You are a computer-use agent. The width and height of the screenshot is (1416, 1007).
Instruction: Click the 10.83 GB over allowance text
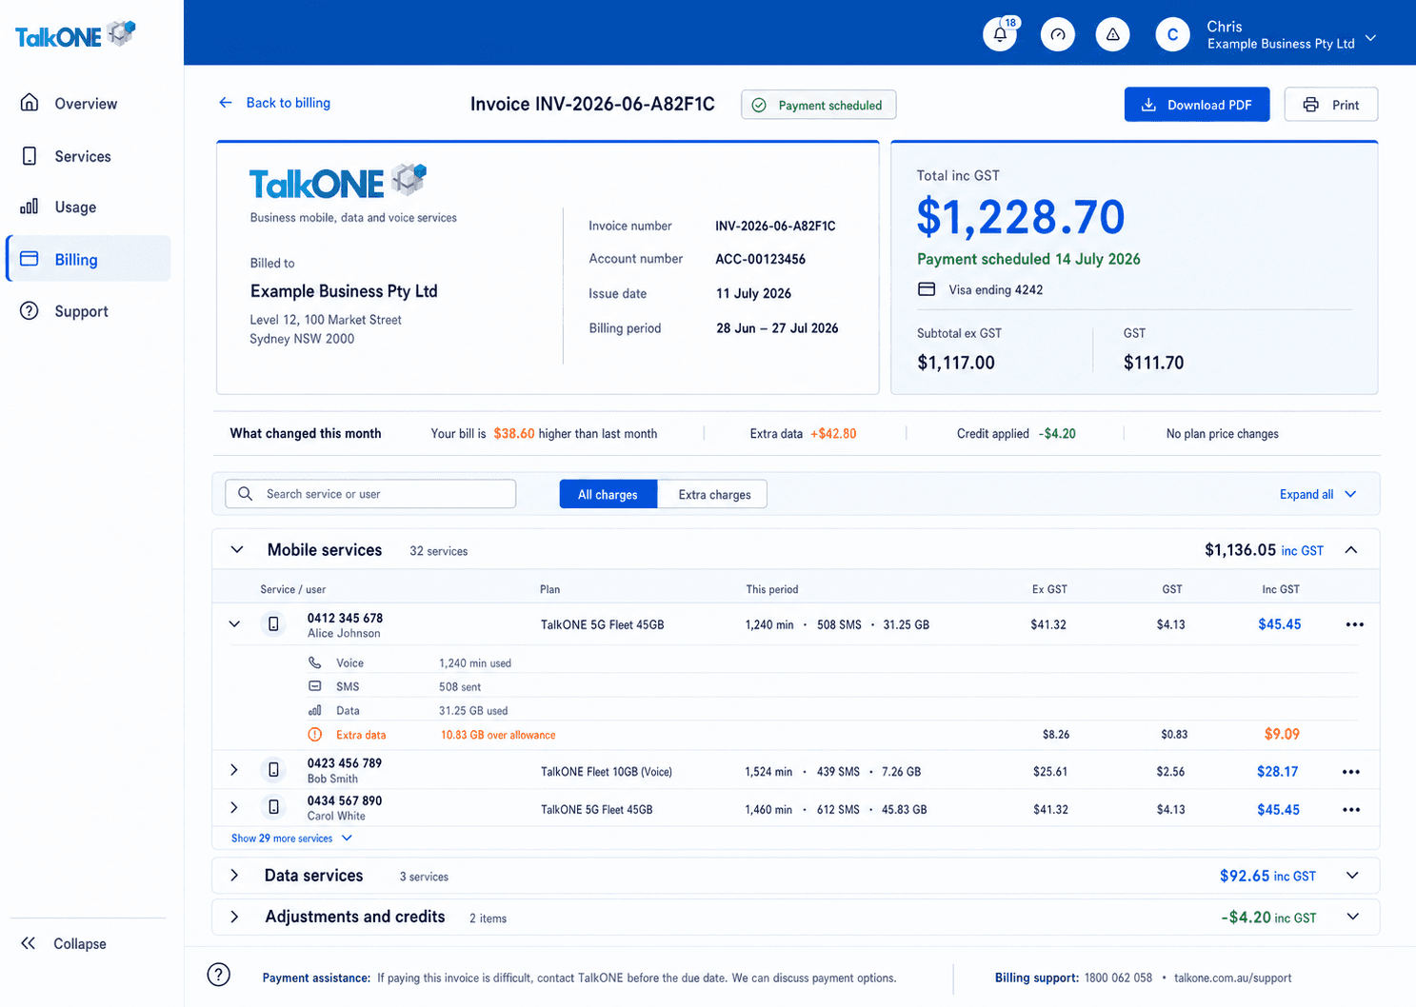(x=498, y=735)
